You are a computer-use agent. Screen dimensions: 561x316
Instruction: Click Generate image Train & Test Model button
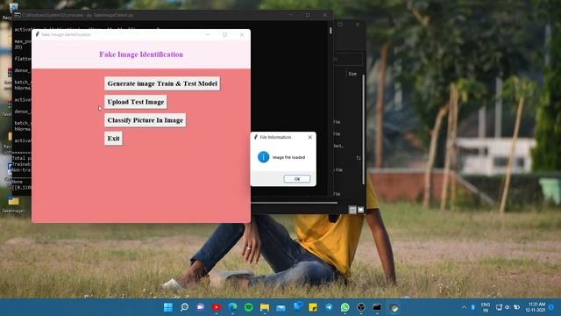click(x=162, y=83)
